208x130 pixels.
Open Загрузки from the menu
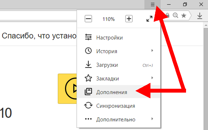(107, 65)
